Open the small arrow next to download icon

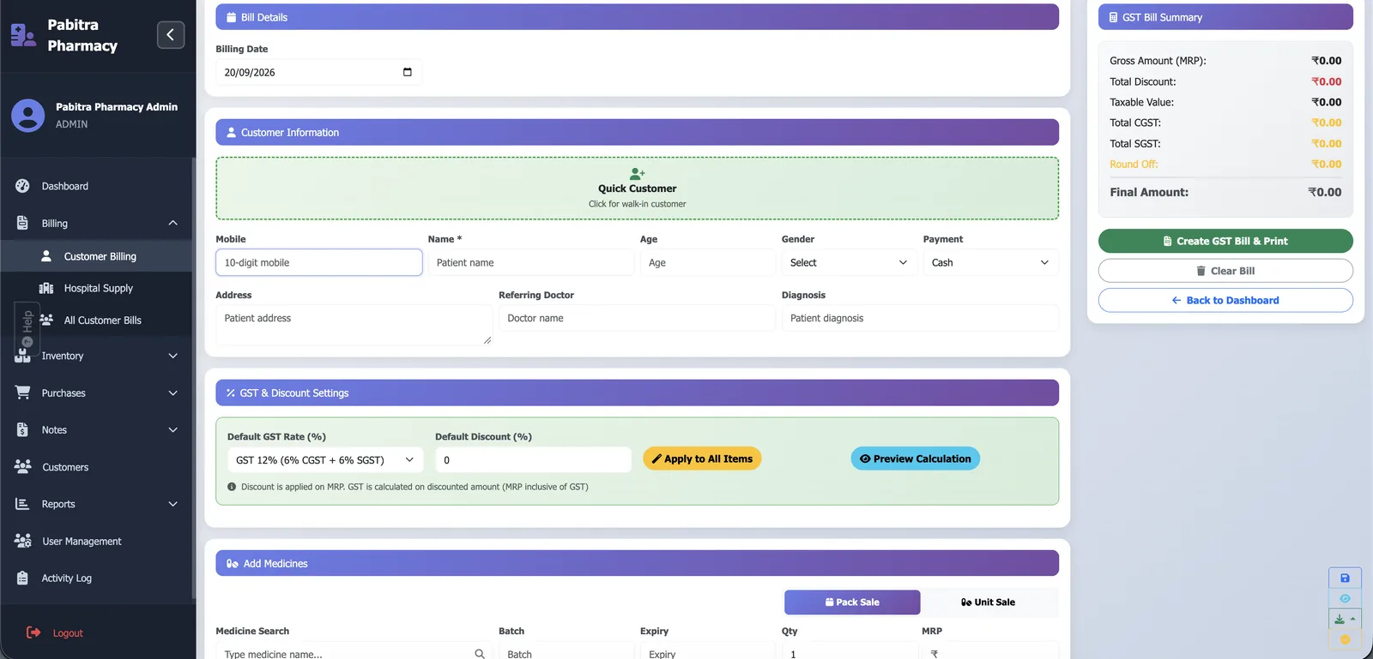1353,619
